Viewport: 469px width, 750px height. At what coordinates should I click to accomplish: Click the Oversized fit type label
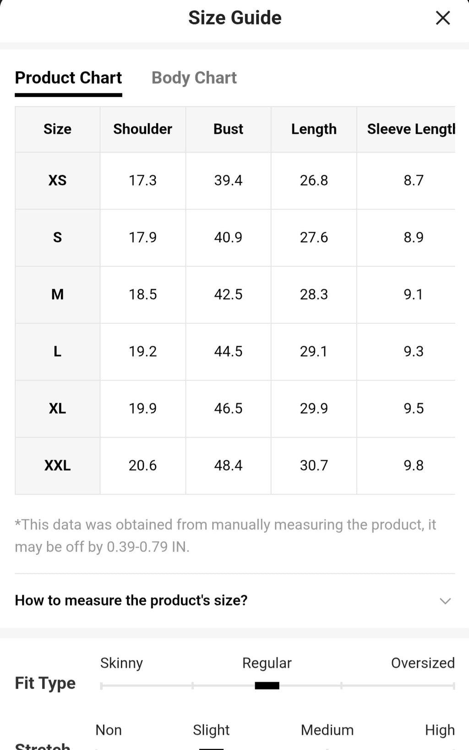[x=423, y=663]
